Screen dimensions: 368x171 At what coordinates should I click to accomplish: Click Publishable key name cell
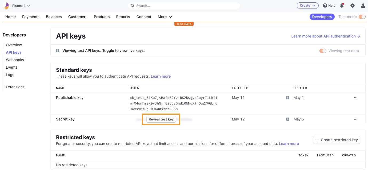tap(70, 98)
